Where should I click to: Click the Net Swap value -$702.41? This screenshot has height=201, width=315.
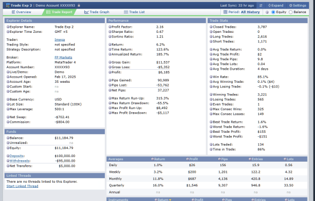pos(62,117)
